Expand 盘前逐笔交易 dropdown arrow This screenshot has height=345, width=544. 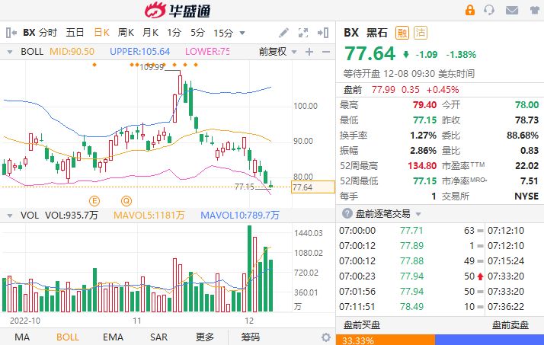[x=418, y=214]
